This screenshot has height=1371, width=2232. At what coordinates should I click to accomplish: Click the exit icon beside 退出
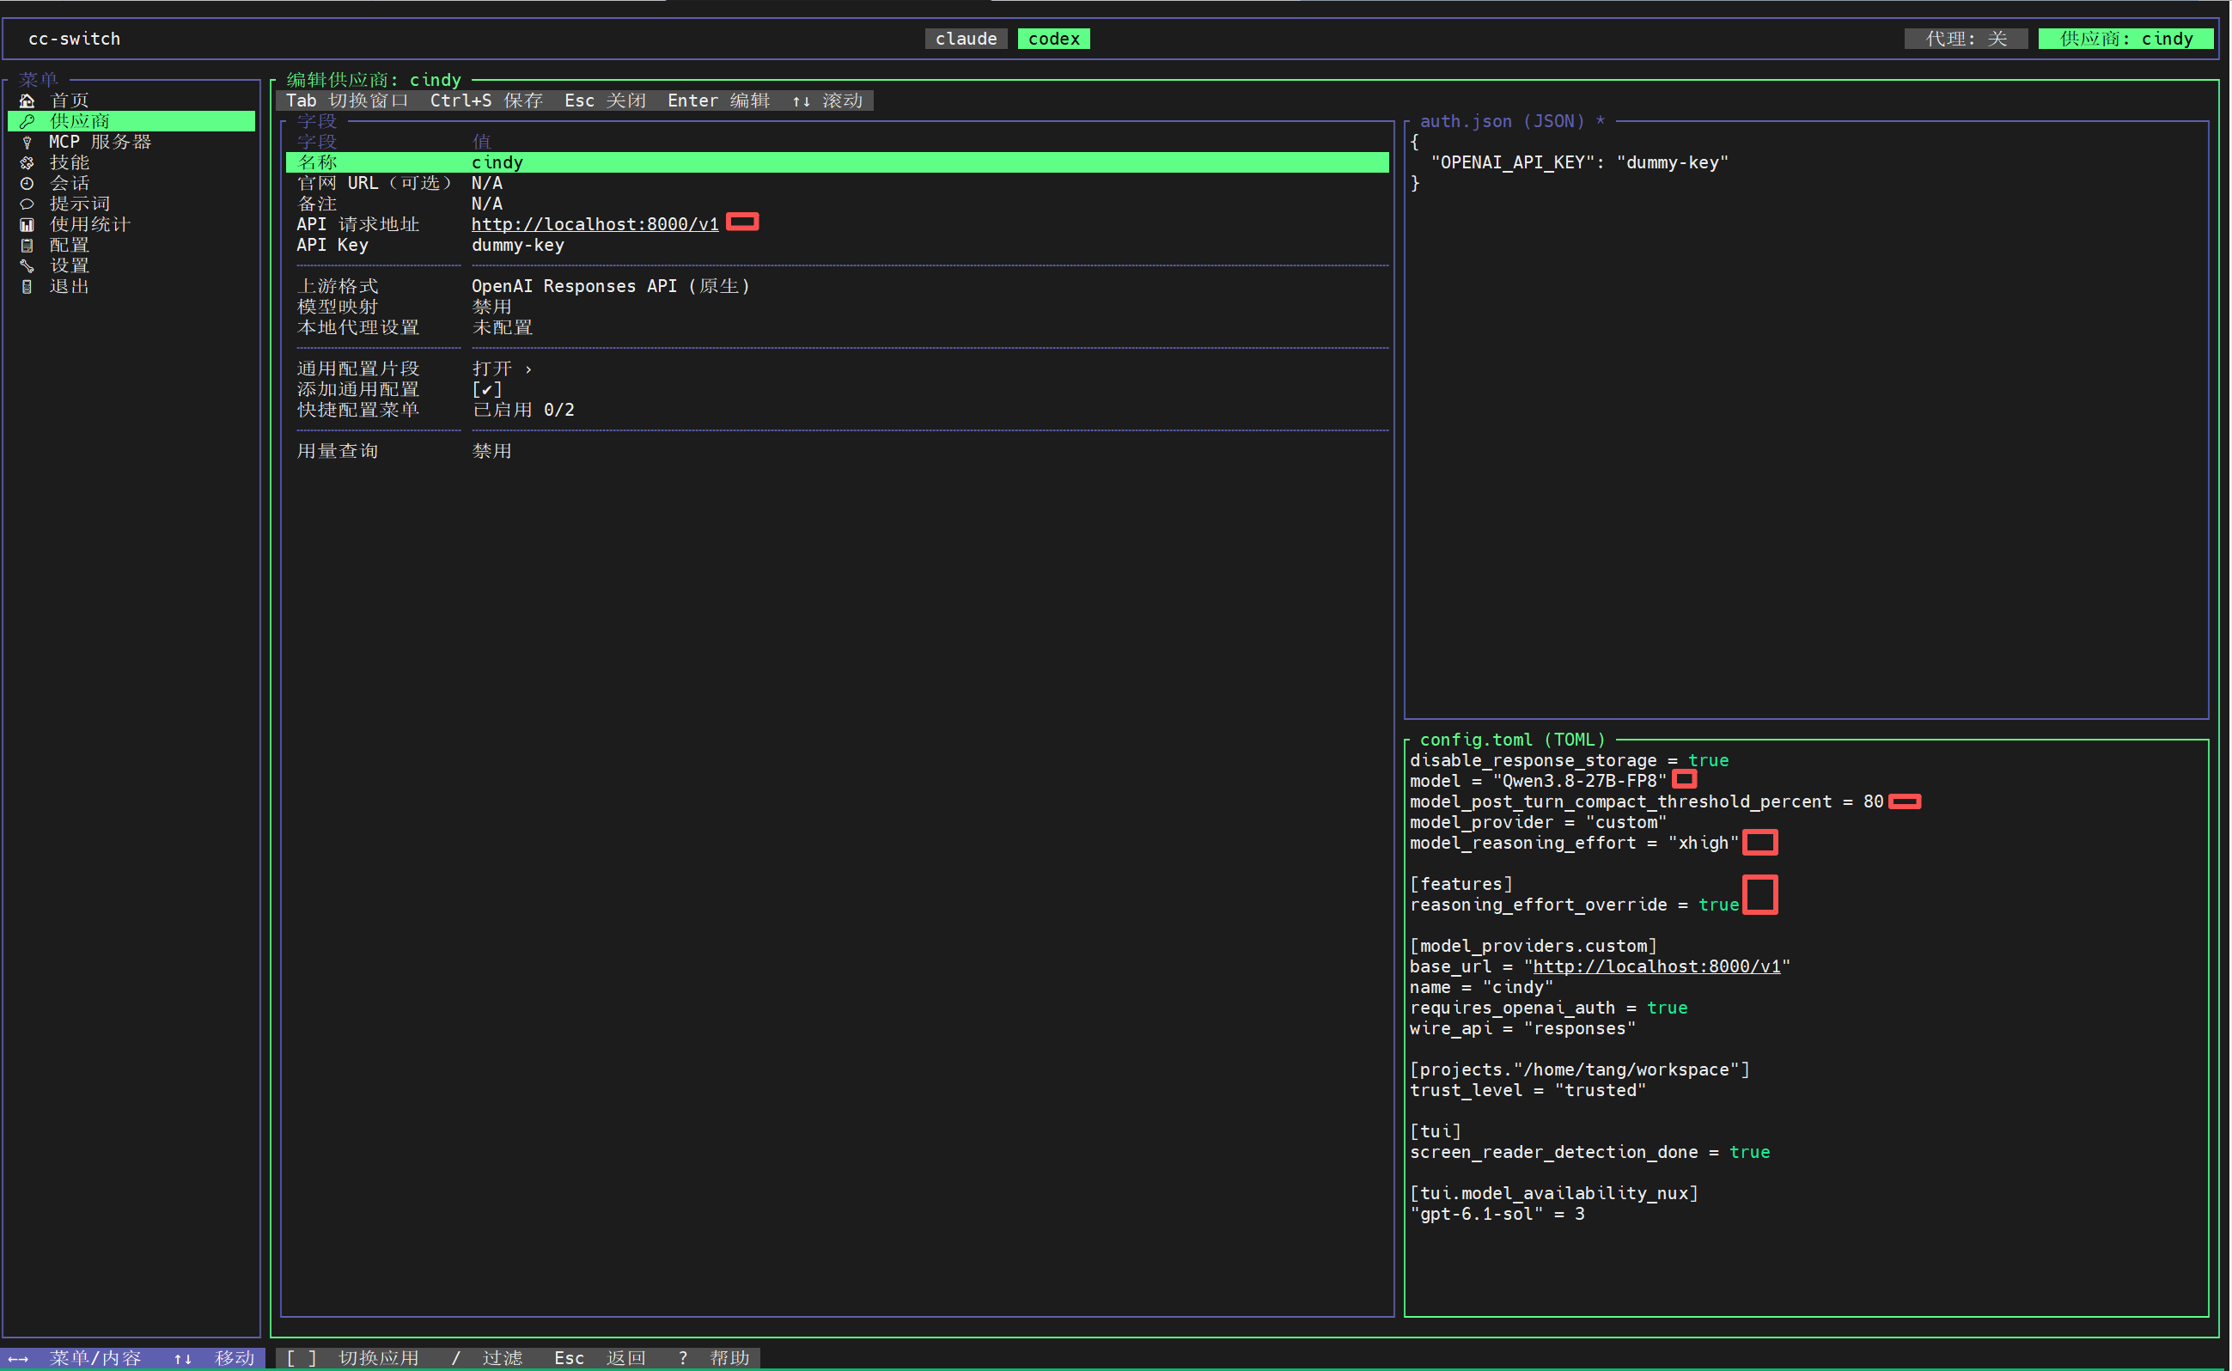point(27,287)
